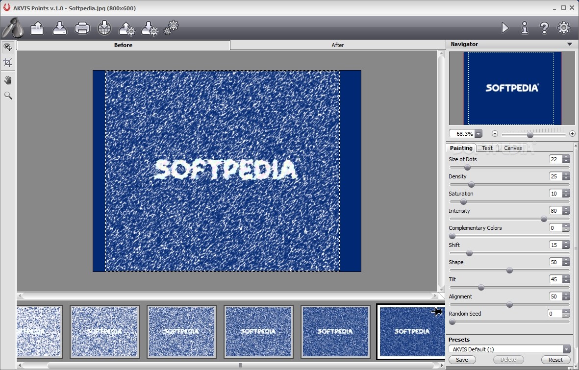Open batch processing gears icon
The width and height of the screenshot is (579, 370).
pyautogui.click(x=171, y=28)
